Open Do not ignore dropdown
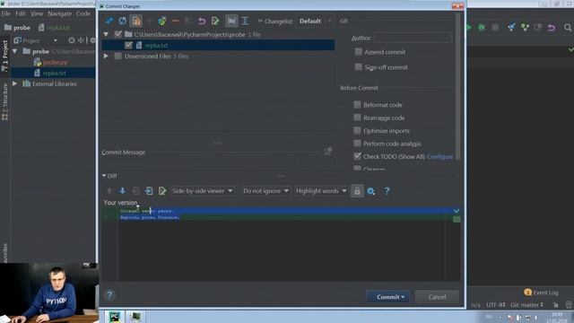This screenshot has width=574, height=323. tap(265, 191)
